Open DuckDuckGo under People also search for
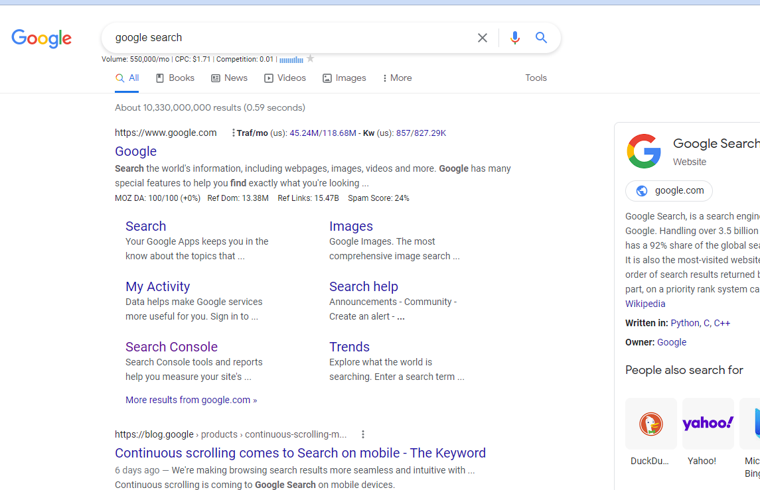 pos(650,424)
